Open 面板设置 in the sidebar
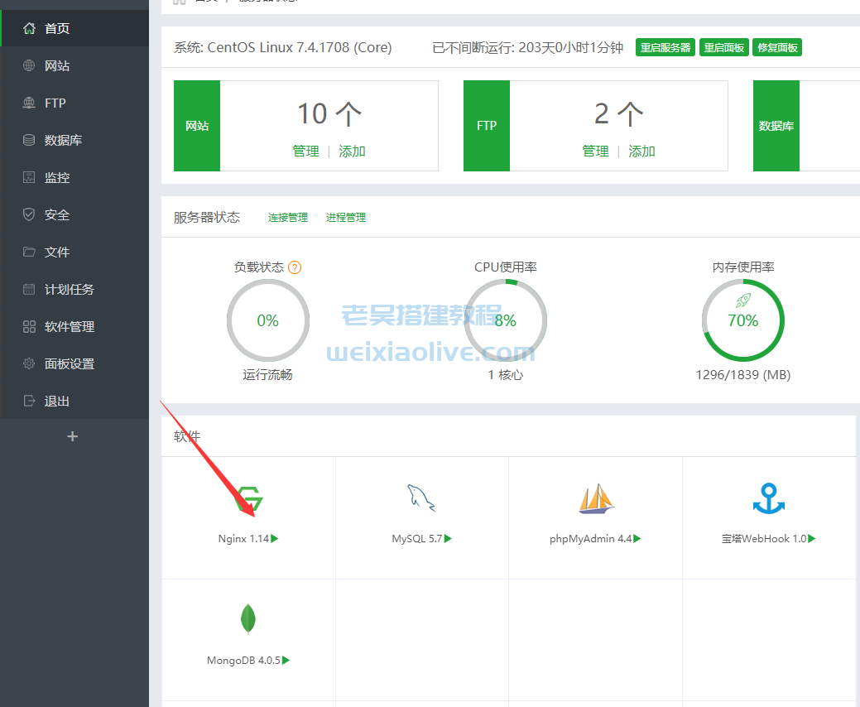This screenshot has width=860, height=707. [69, 364]
